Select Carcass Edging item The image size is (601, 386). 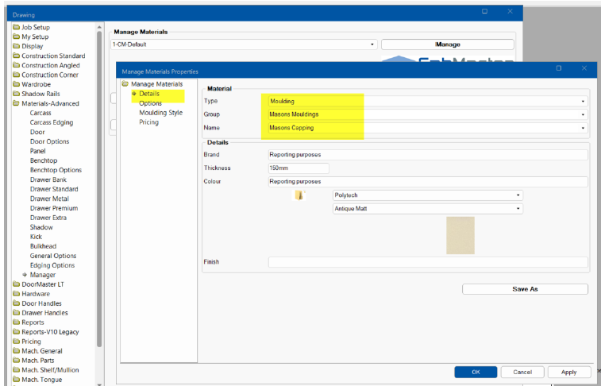(x=52, y=122)
